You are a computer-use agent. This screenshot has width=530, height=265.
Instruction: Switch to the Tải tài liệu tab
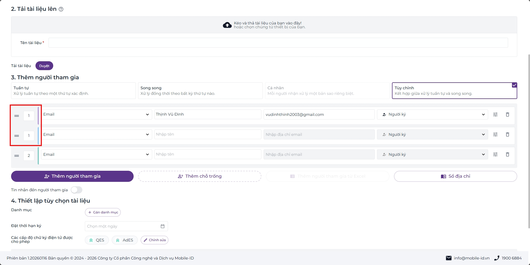21,66
